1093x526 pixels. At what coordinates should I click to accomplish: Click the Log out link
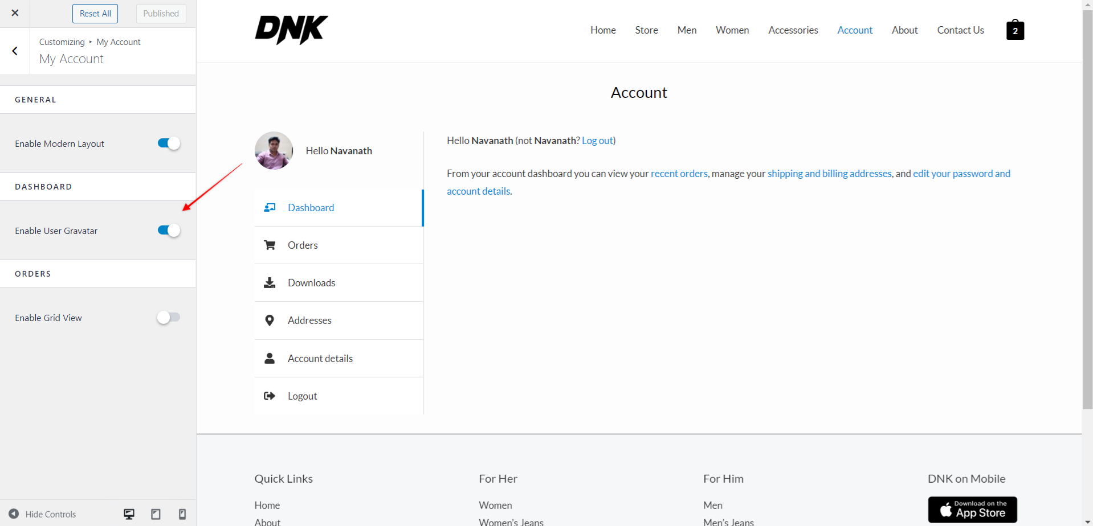[x=597, y=141]
